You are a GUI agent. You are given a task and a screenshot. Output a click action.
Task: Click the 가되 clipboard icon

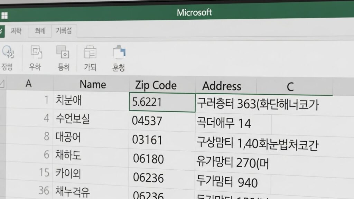[90, 53]
